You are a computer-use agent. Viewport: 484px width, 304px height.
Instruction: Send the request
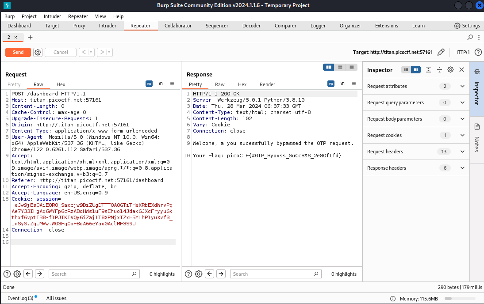click(x=18, y=52)
